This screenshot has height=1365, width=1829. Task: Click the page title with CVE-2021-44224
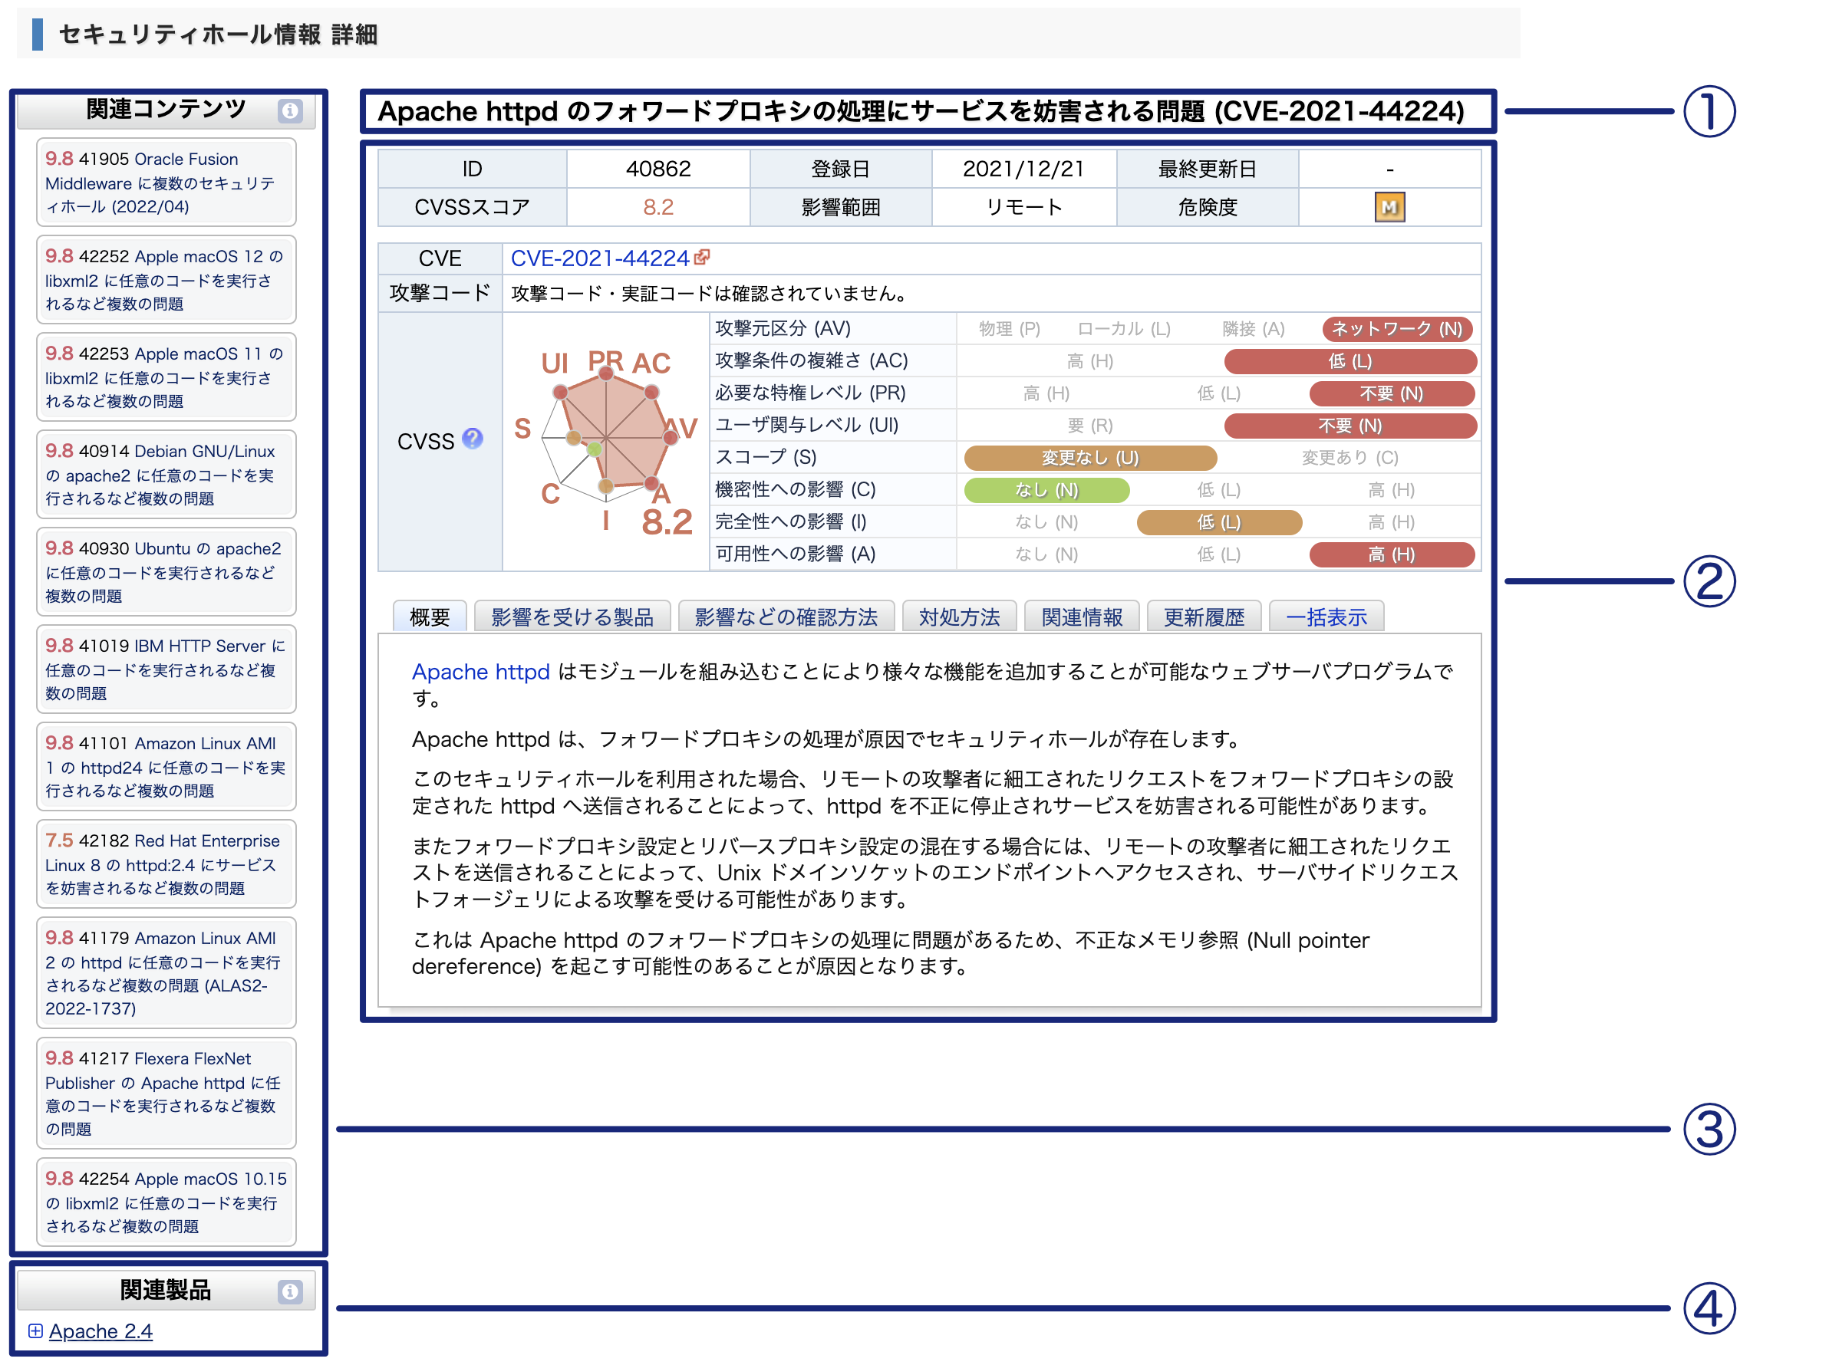click(x=921, y=110)
